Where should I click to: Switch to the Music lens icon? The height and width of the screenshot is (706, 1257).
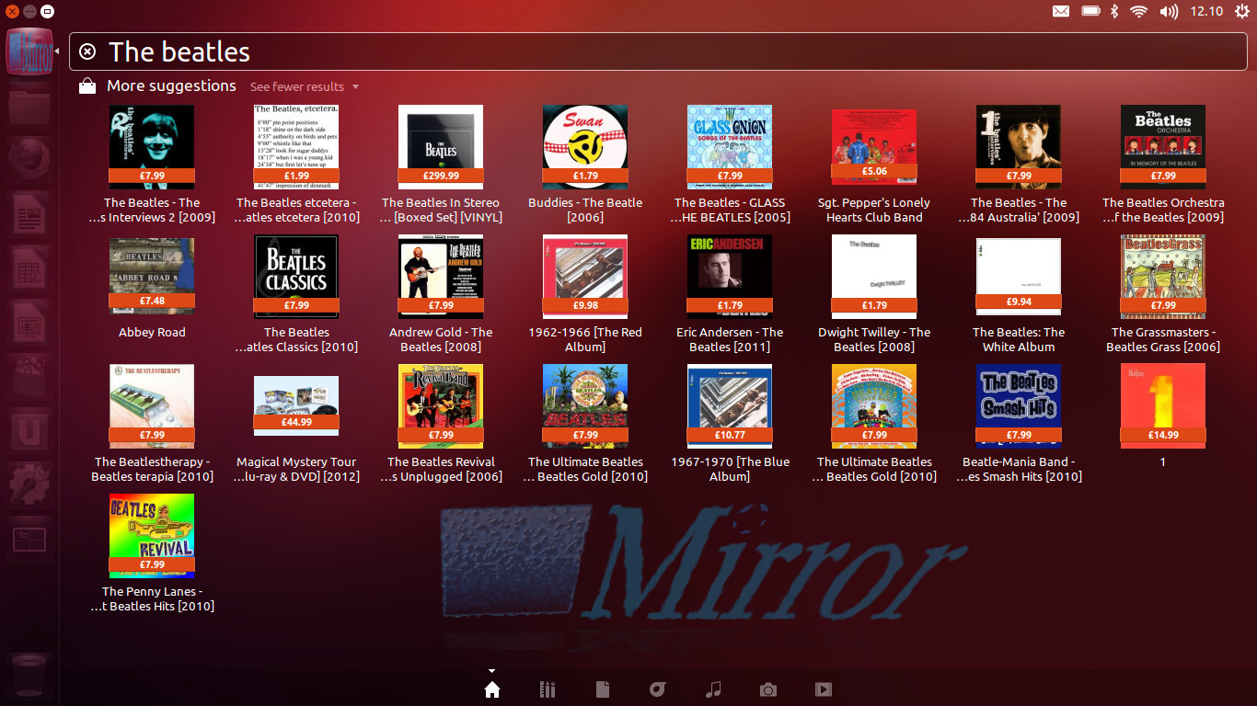coord(713,689)
